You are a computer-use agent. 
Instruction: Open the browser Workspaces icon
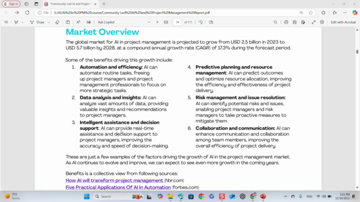pos(26,4)
